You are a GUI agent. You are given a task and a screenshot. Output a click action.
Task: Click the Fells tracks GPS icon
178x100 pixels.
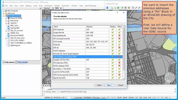tap(9, 21)
